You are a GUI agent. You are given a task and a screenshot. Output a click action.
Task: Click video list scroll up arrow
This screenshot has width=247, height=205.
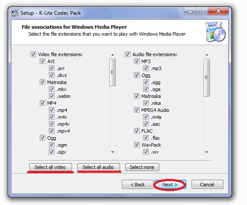tap(113, 55)
